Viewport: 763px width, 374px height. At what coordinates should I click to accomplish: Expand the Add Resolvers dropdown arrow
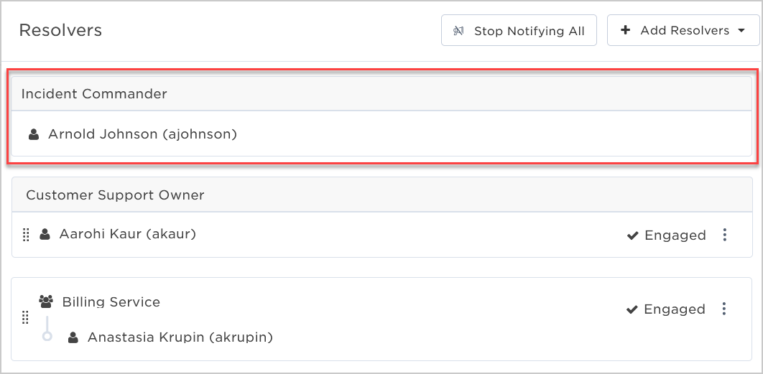coord(741,31)
